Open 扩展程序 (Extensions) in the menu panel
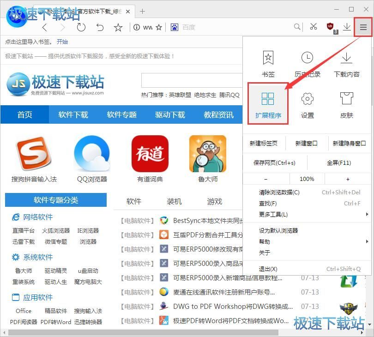 pos(268,104)
